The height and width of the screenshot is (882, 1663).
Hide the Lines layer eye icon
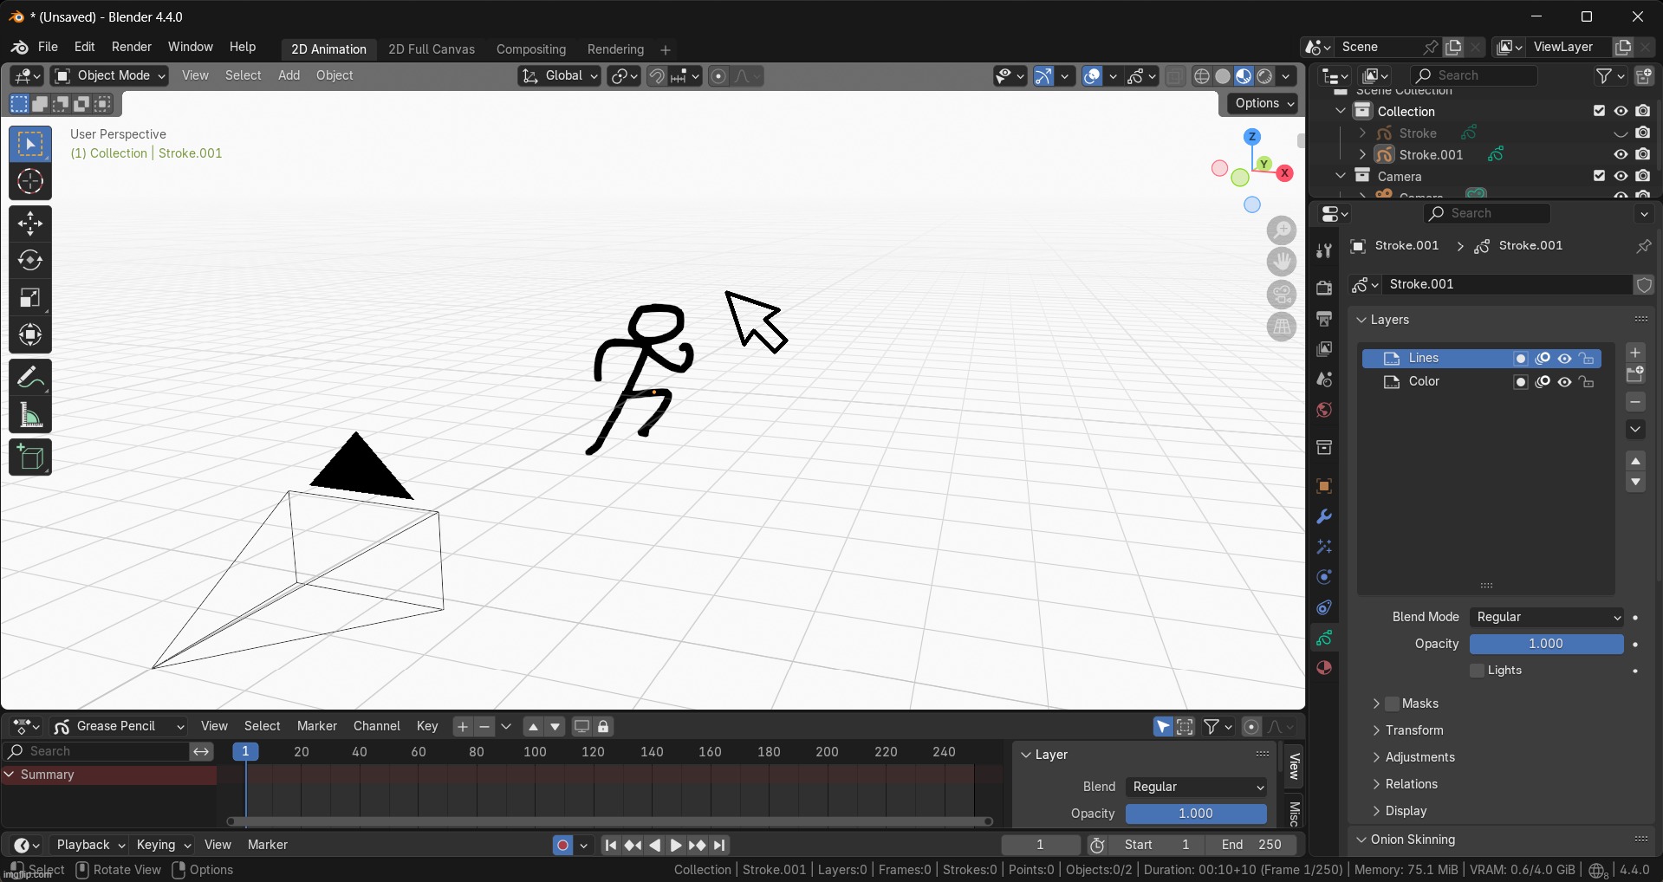click(1564, 359)
